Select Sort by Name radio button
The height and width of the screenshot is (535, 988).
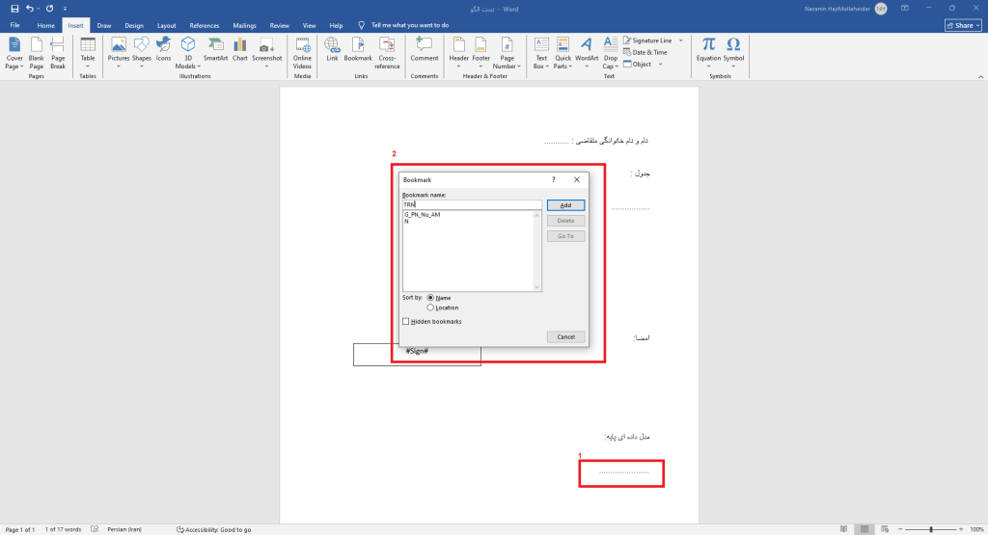tap(430, 298)
